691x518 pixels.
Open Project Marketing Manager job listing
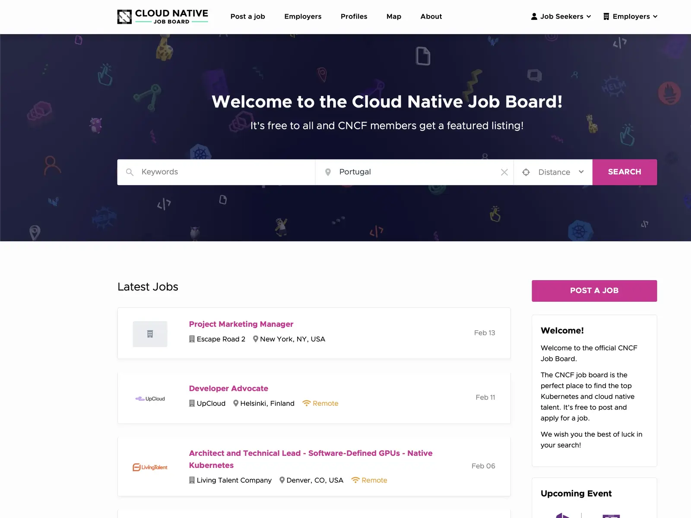coord(241,324)
